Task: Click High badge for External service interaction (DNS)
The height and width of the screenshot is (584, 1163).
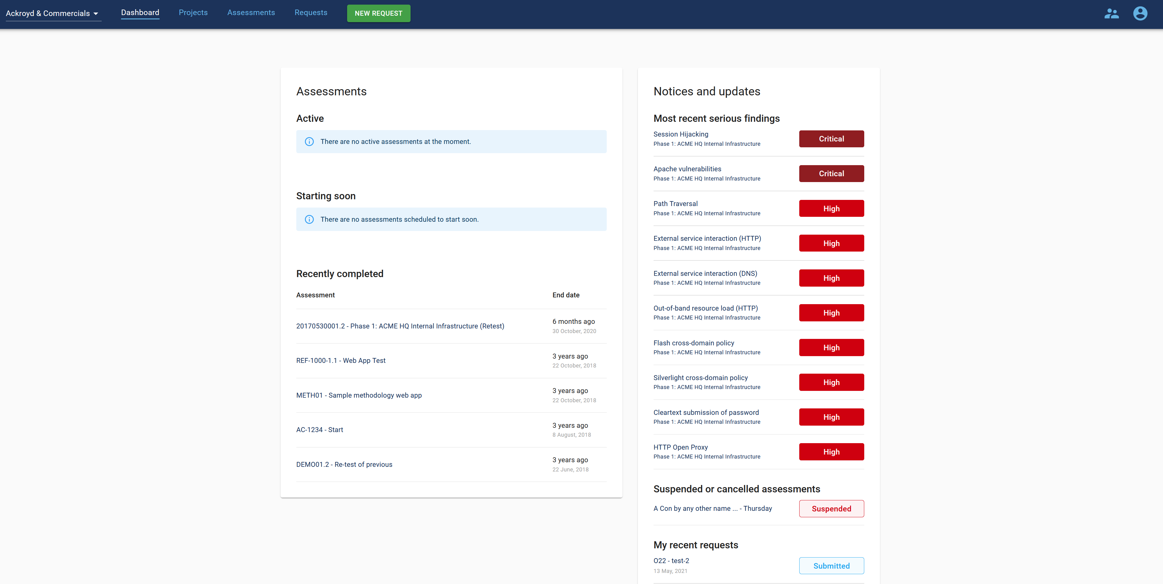Action: click(831, 278)
